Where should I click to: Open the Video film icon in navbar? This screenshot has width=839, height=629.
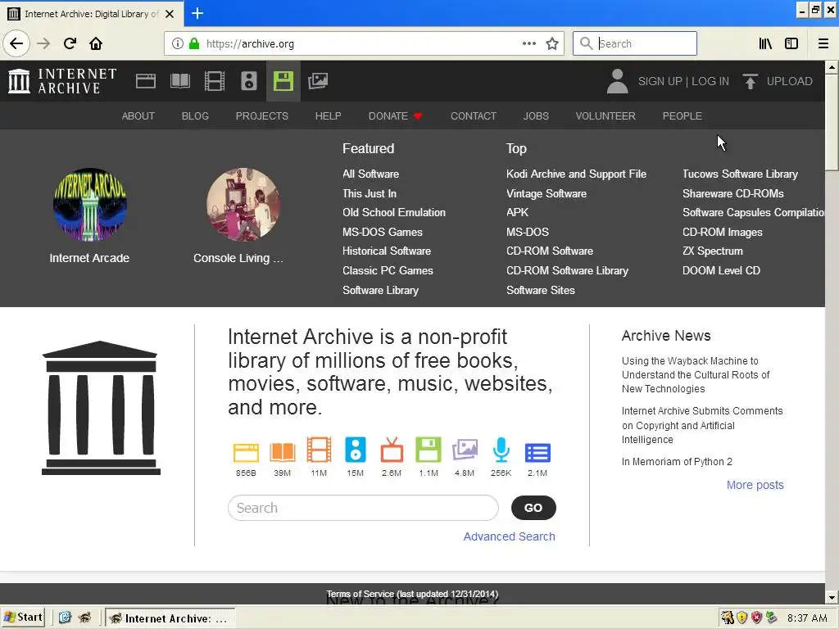tap(215, 81)
